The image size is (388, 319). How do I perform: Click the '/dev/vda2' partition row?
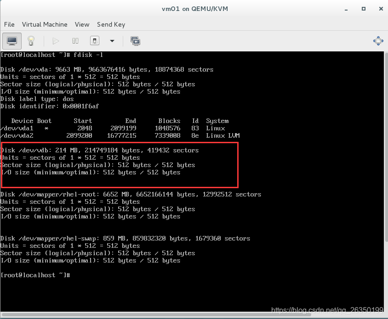(120, 136)
